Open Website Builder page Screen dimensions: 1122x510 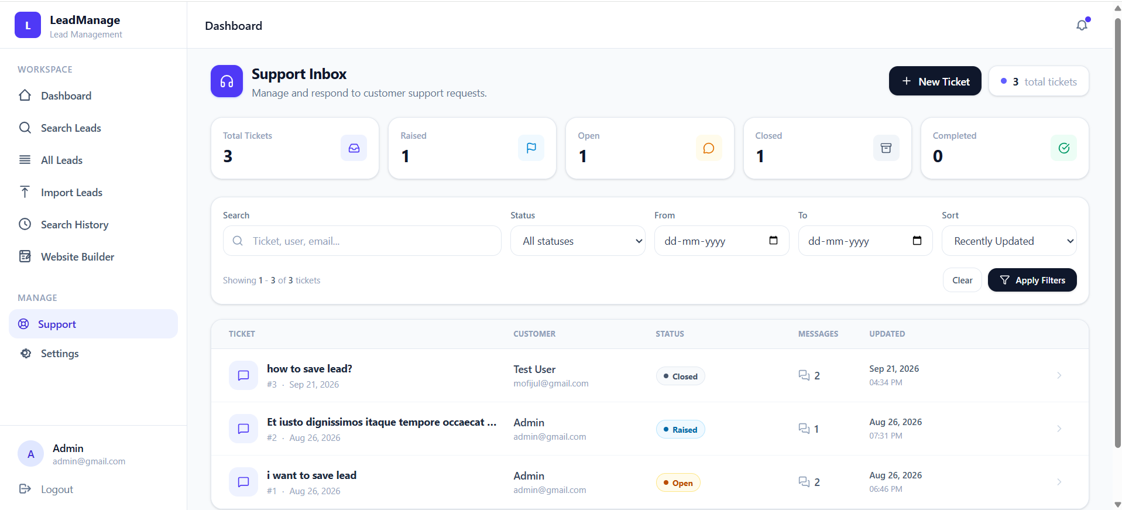(93, 256)
